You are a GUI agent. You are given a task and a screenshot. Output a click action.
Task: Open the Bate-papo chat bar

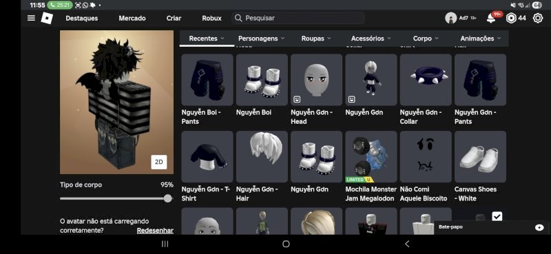click(491, 228)
